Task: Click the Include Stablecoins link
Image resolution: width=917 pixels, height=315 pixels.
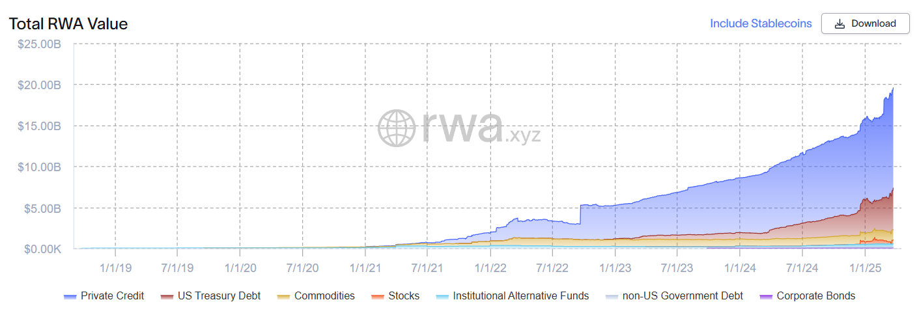Action: pos(761,23)
